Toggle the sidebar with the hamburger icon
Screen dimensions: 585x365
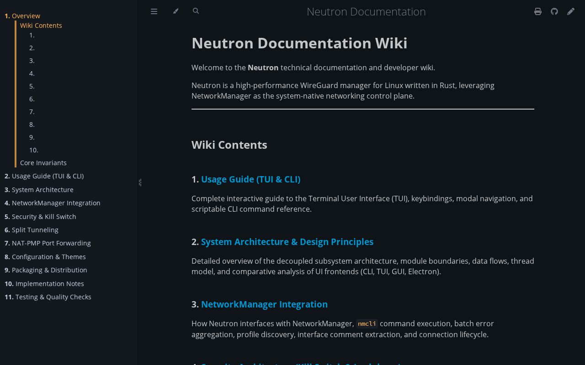[154, 11]
